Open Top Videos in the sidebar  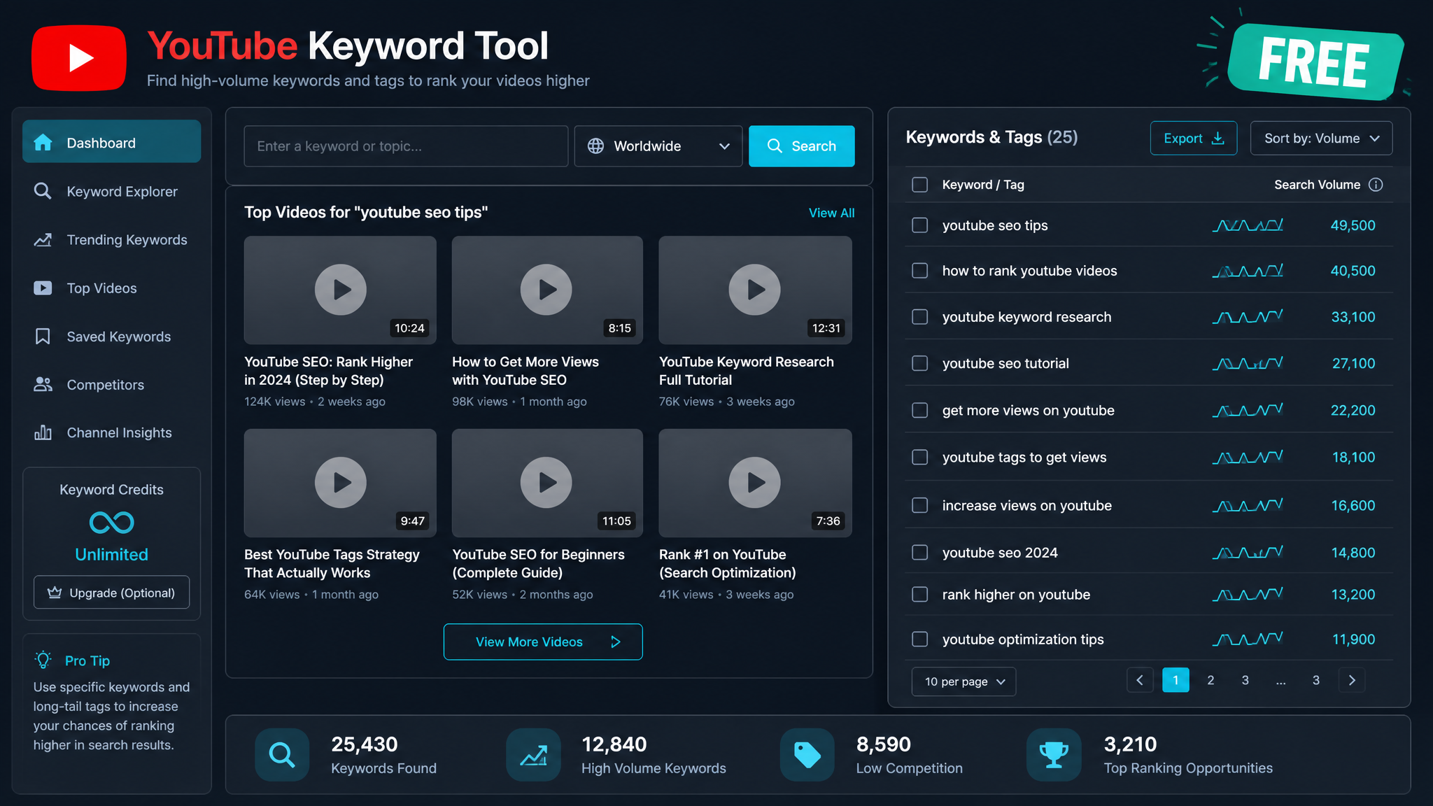pos(112,288)
